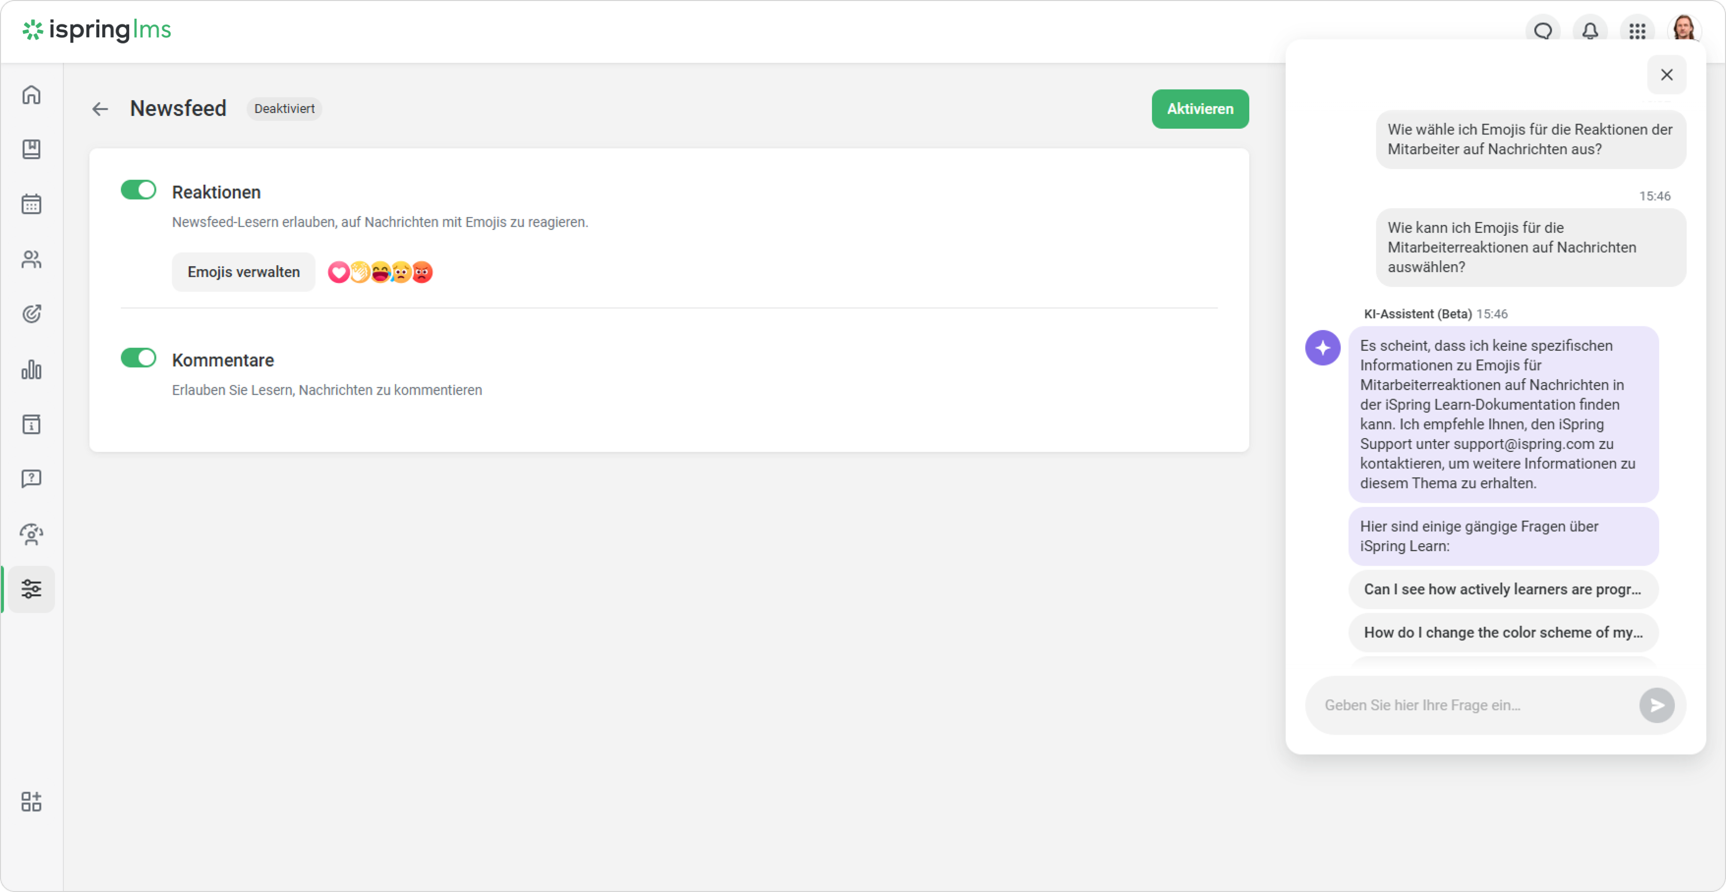Screen dimensions: 1726x892
Task: Open the Users icon in sidebar
Action: pyautogui.click(x=31, y=259)
